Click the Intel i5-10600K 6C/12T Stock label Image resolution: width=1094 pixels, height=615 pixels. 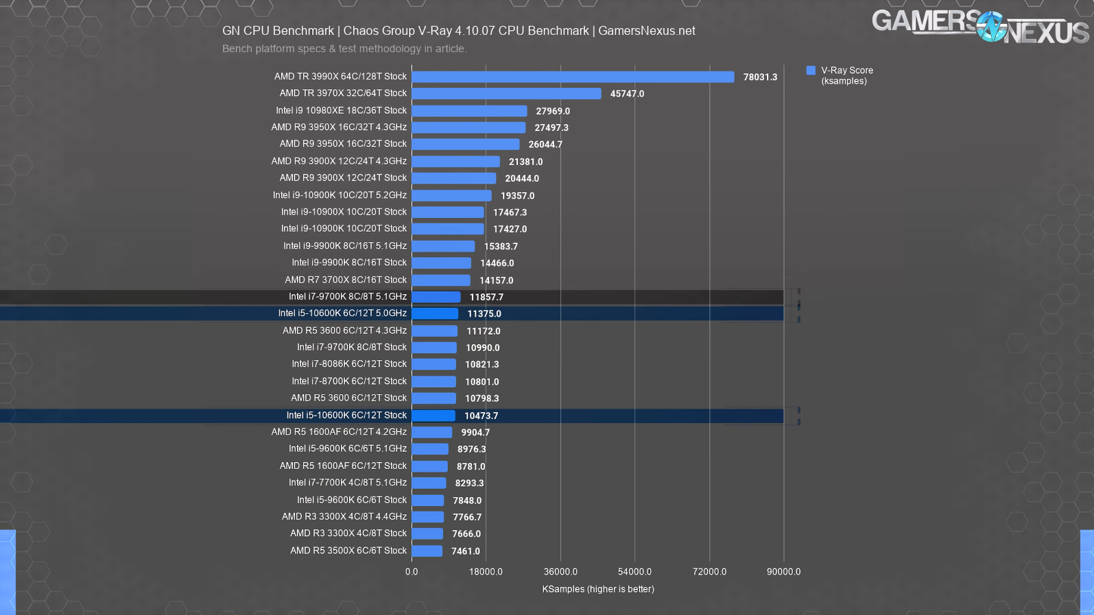tap(346, 415)
